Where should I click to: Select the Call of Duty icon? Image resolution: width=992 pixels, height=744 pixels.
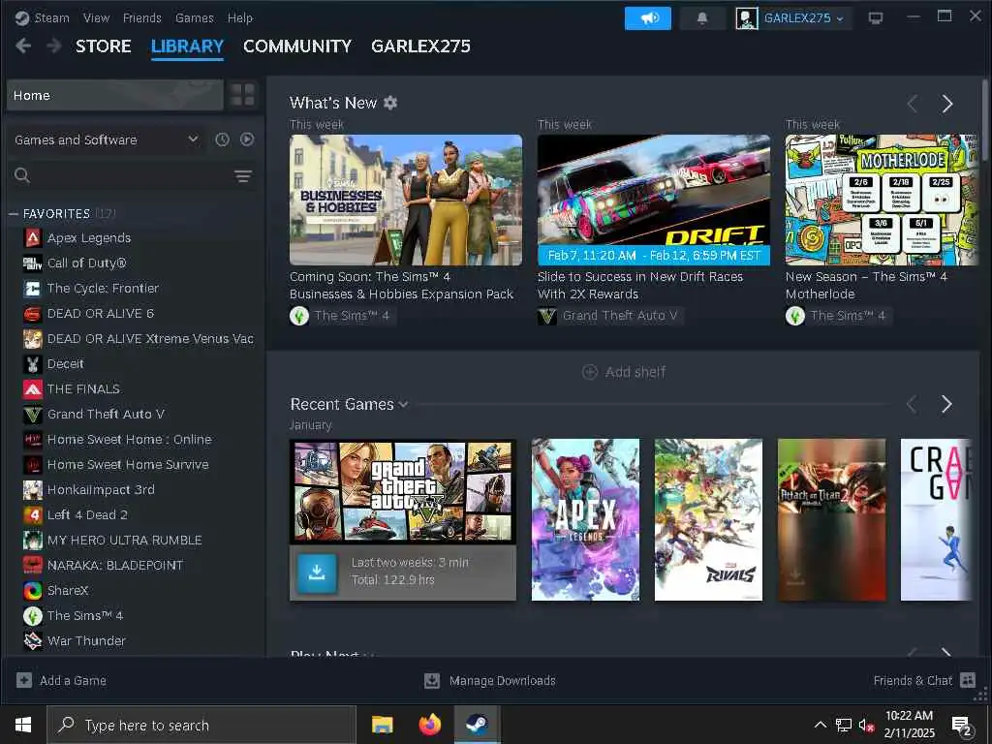coord(33,263)
